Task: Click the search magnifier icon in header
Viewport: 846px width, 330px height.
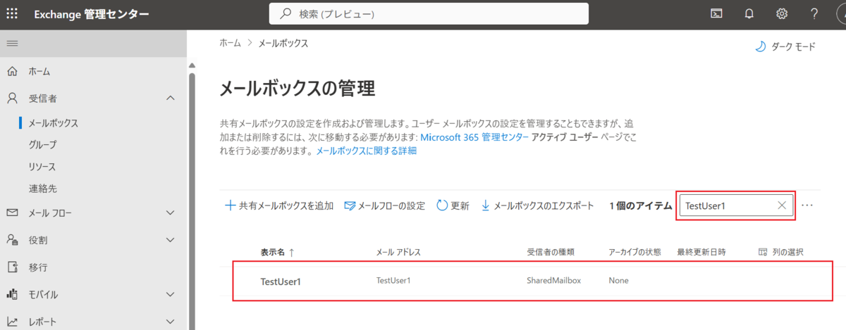Action: pyautogui.click(x=286, y=13)
